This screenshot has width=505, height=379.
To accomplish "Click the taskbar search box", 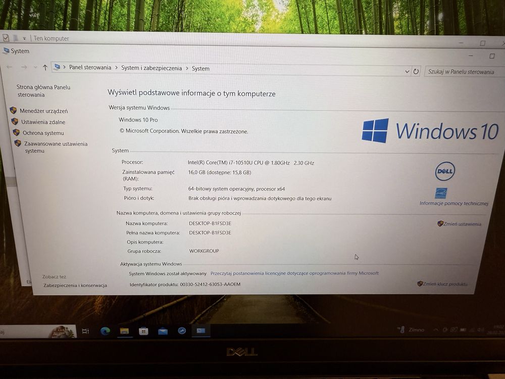I will coord(37,331).
